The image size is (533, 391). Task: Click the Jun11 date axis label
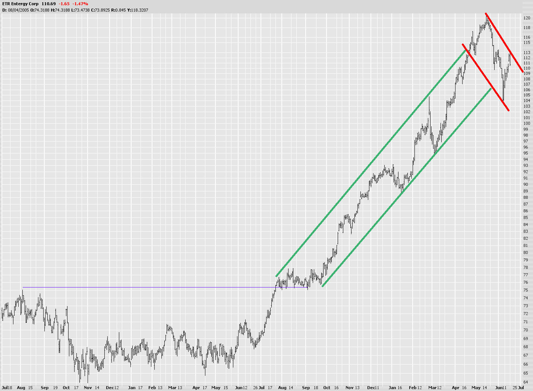(x=501, y=388)
